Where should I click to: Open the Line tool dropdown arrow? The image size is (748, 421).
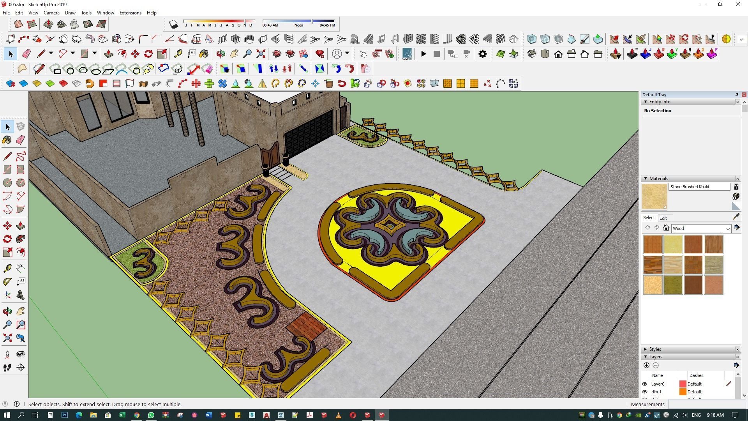pyautogui.click(x=51, y=53)
